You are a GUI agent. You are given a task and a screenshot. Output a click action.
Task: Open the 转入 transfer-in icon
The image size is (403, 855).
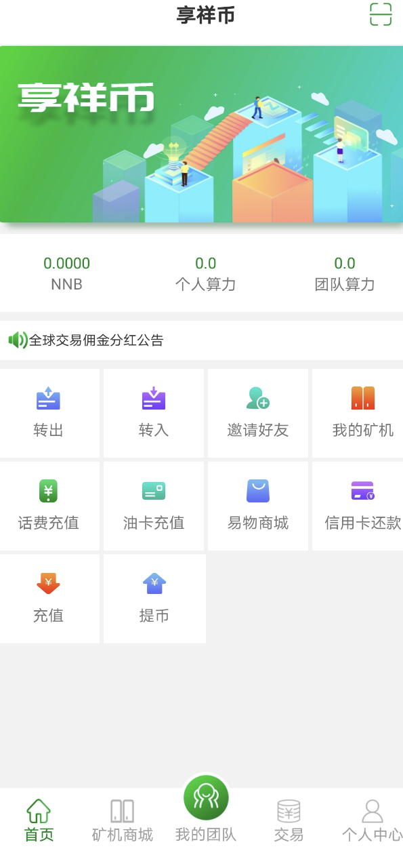pyautogui.click(x=154, y=397)
